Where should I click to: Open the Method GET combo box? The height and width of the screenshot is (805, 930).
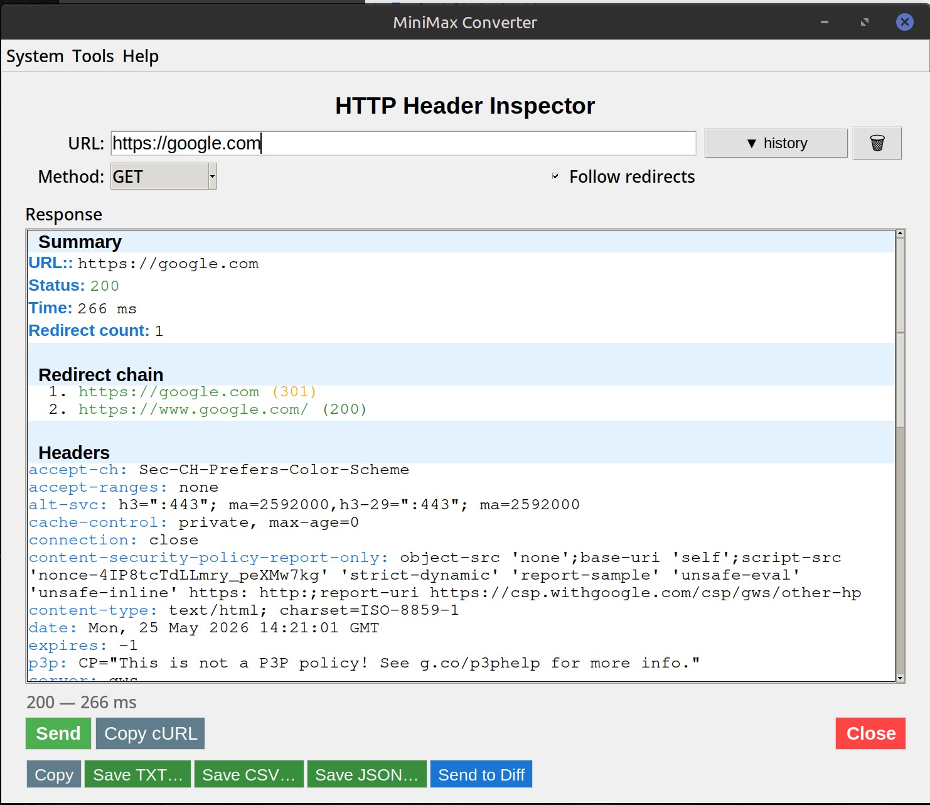(163, 176)
